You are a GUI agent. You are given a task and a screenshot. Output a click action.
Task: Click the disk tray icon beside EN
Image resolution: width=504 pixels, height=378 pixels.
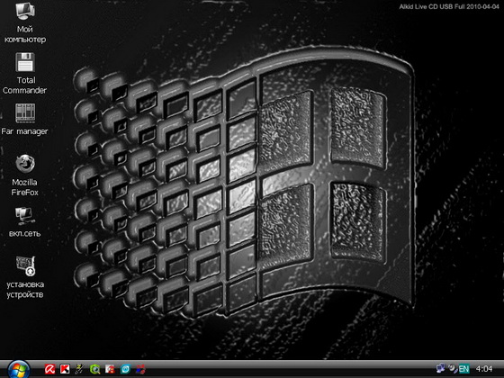click(x=453, y=368)
